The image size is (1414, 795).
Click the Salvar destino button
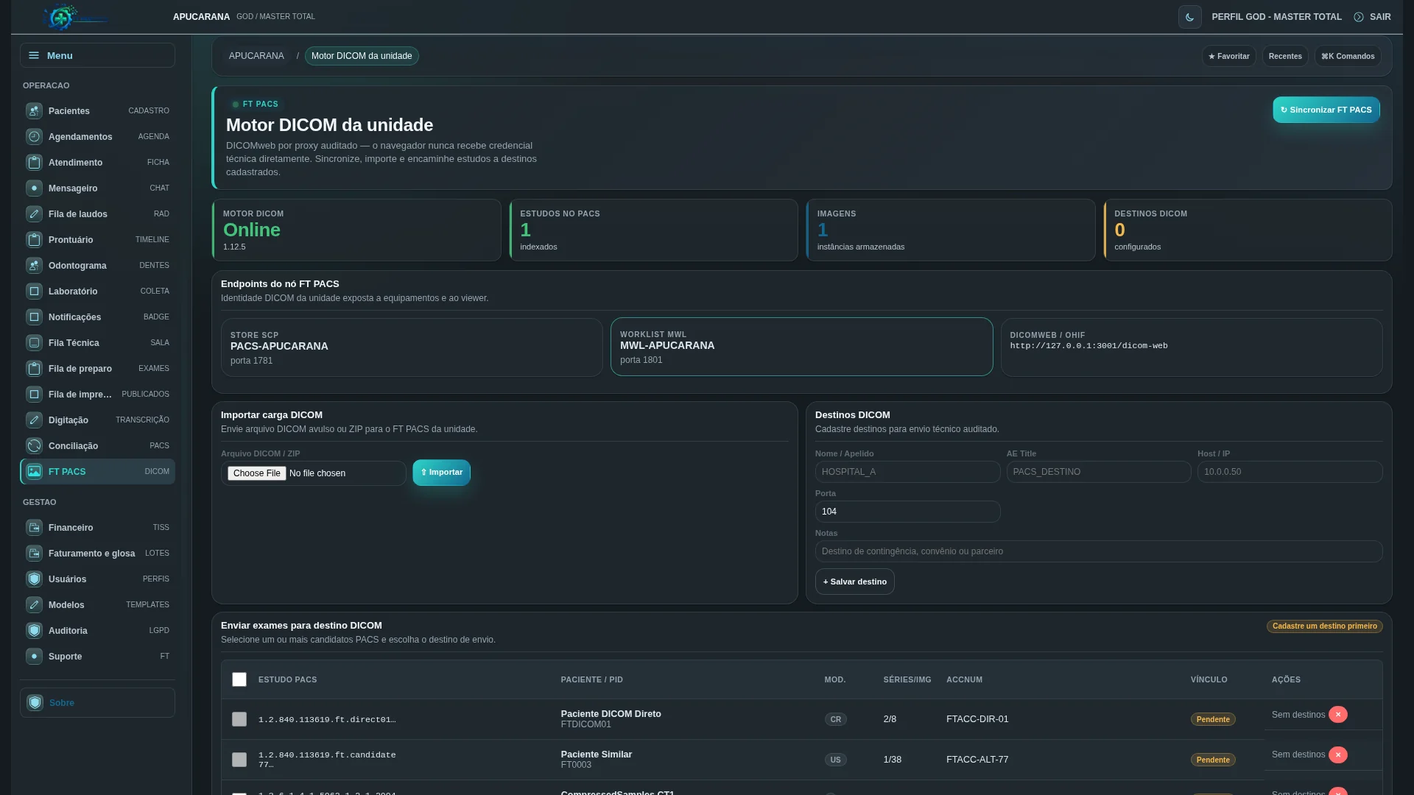tap(854, 582)
